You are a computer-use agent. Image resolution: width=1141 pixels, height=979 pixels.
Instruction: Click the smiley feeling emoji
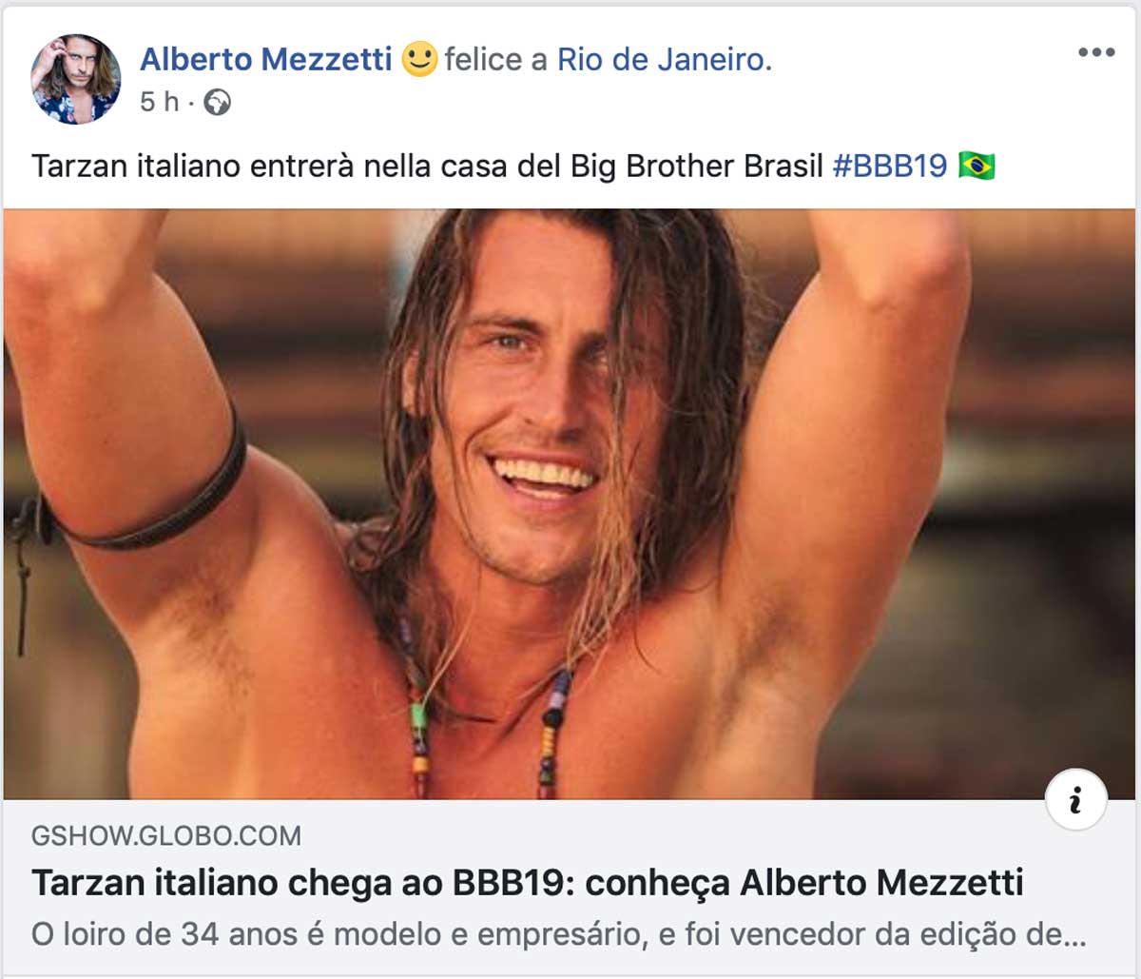pos(419,59)
